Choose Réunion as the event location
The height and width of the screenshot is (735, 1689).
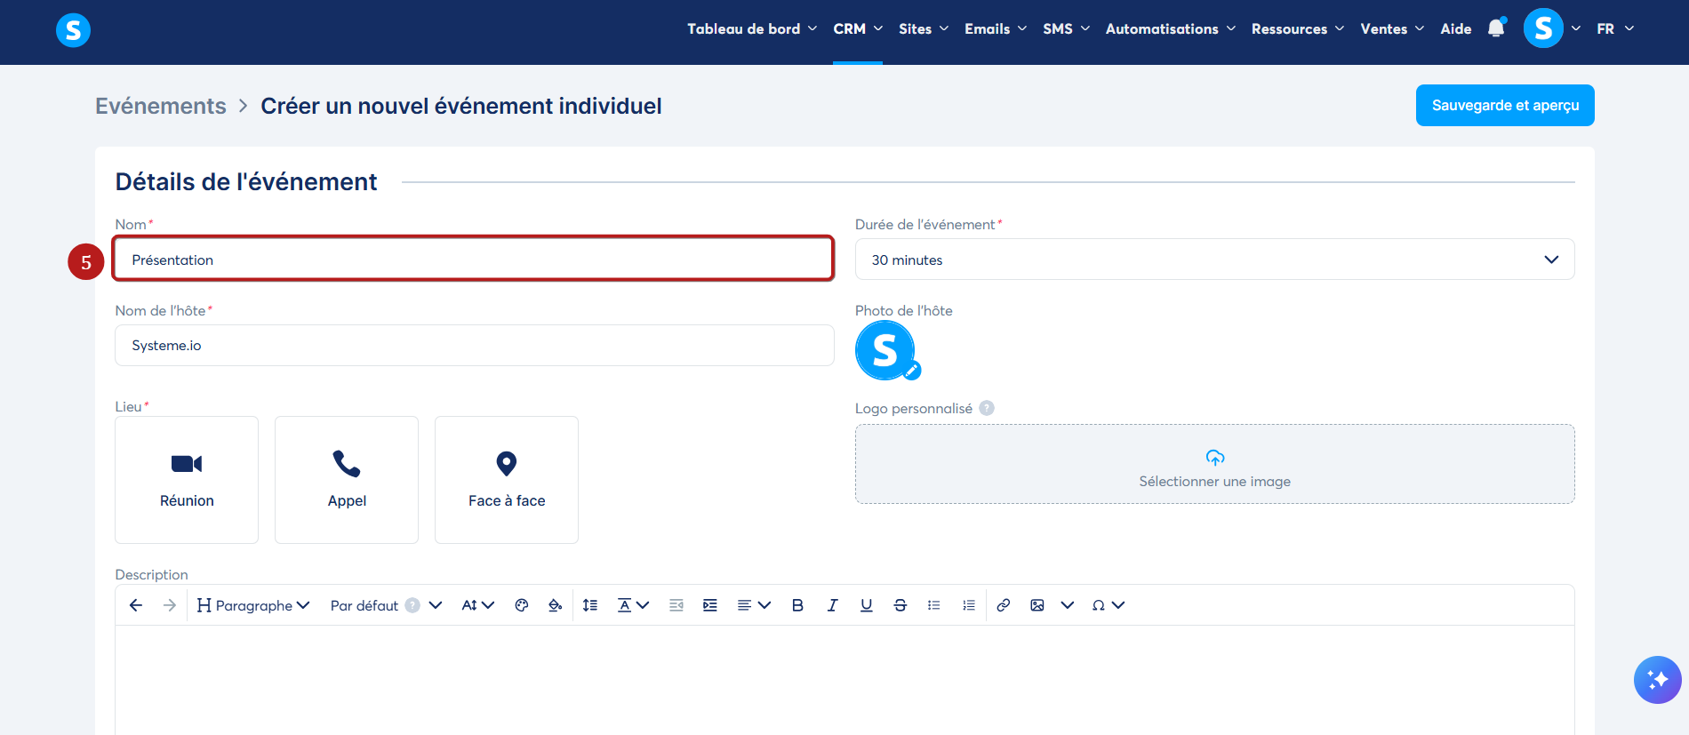tap(187, 480)
